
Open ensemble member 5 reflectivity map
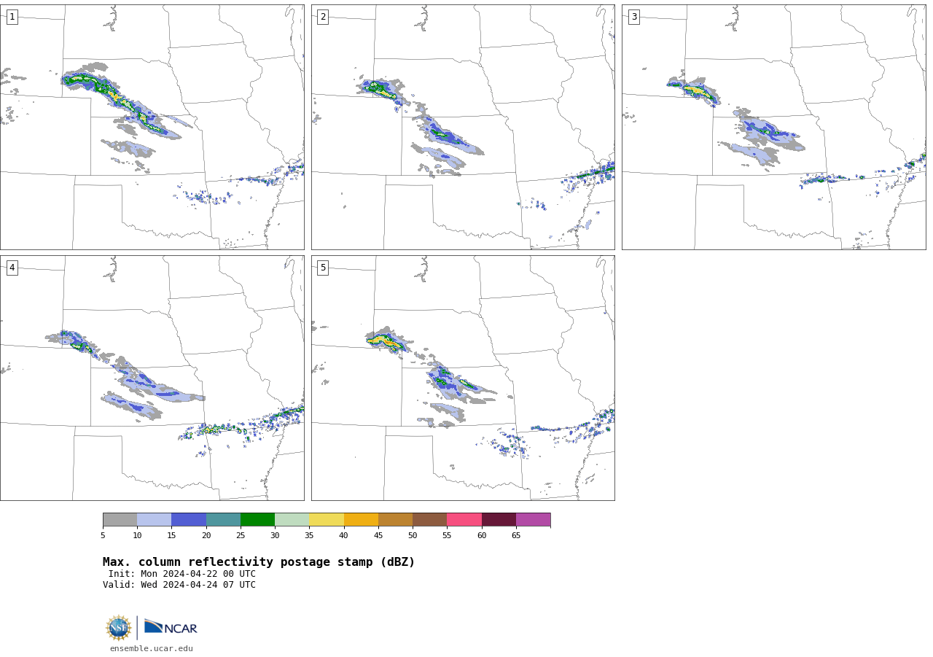coord(463,378)
